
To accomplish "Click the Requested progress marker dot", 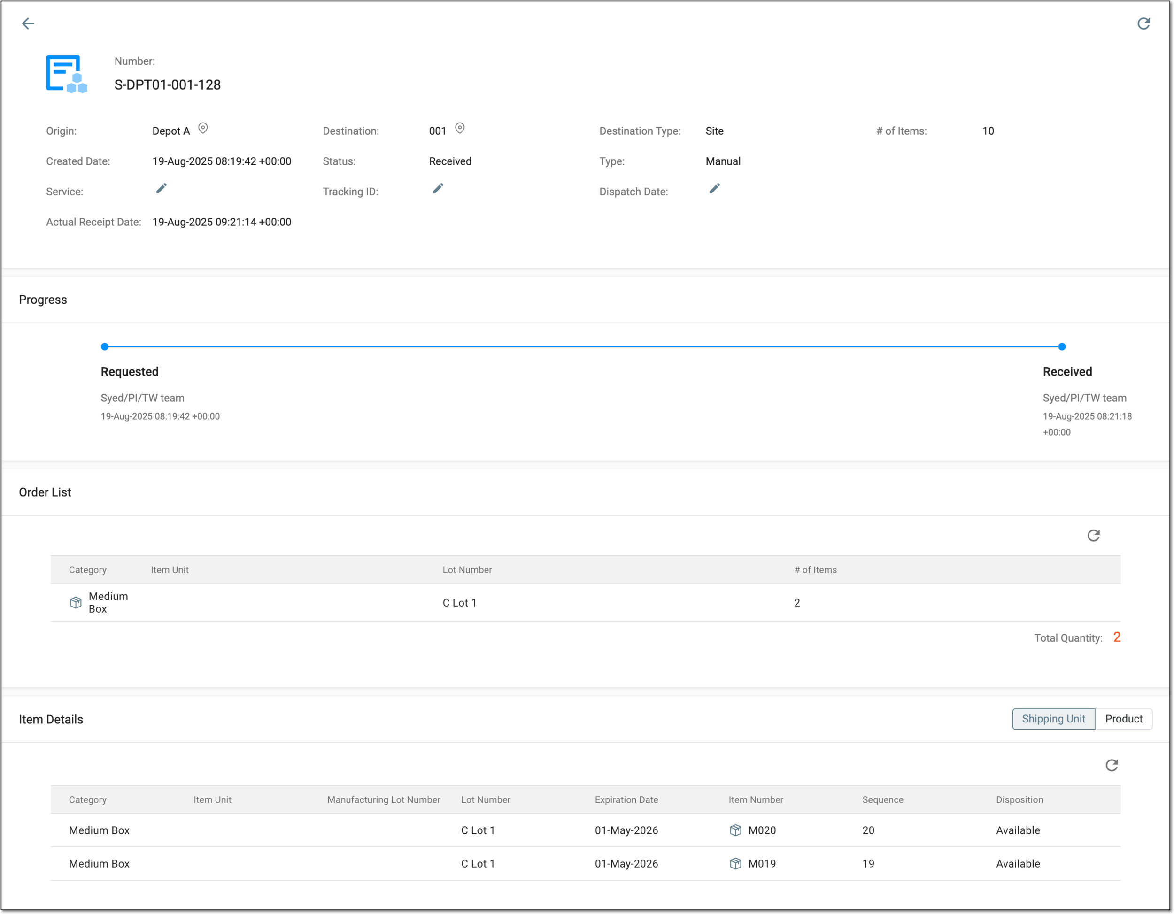I will tap(105, 346).
